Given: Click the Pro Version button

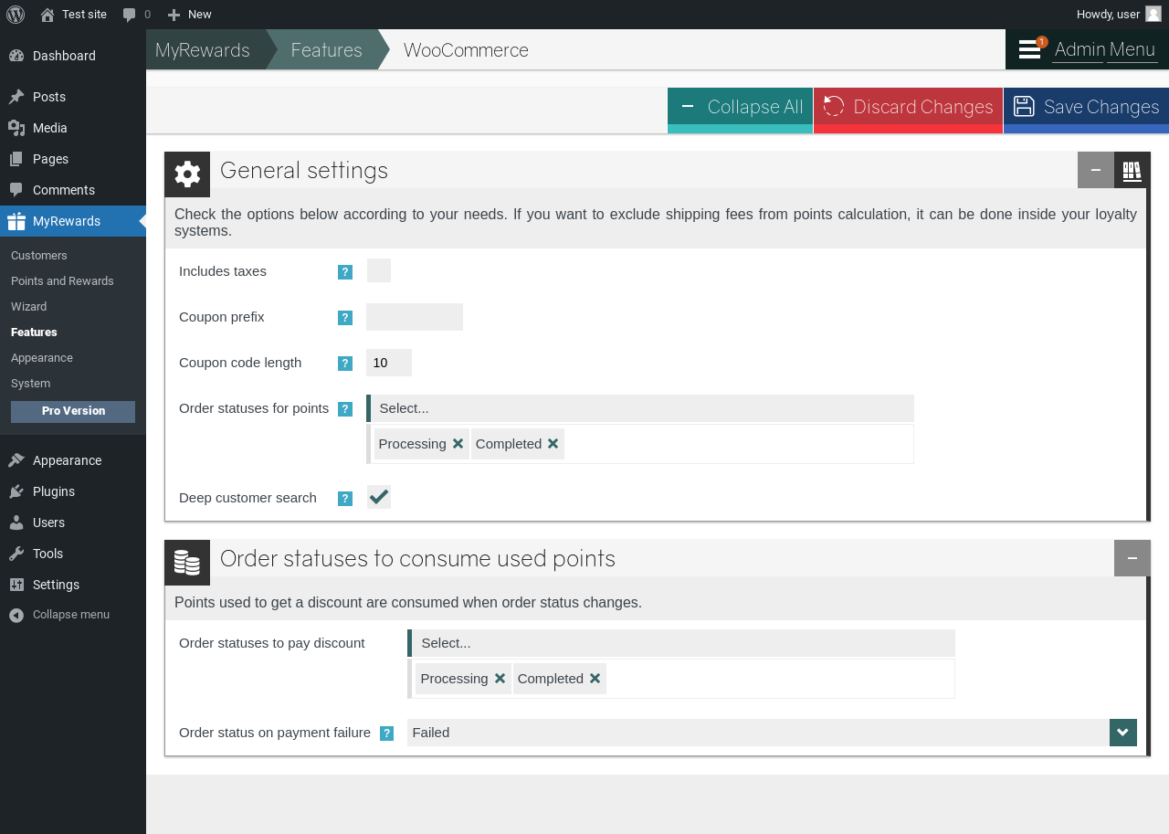Looking at the screenshot, I should click(x=73, y=411).
